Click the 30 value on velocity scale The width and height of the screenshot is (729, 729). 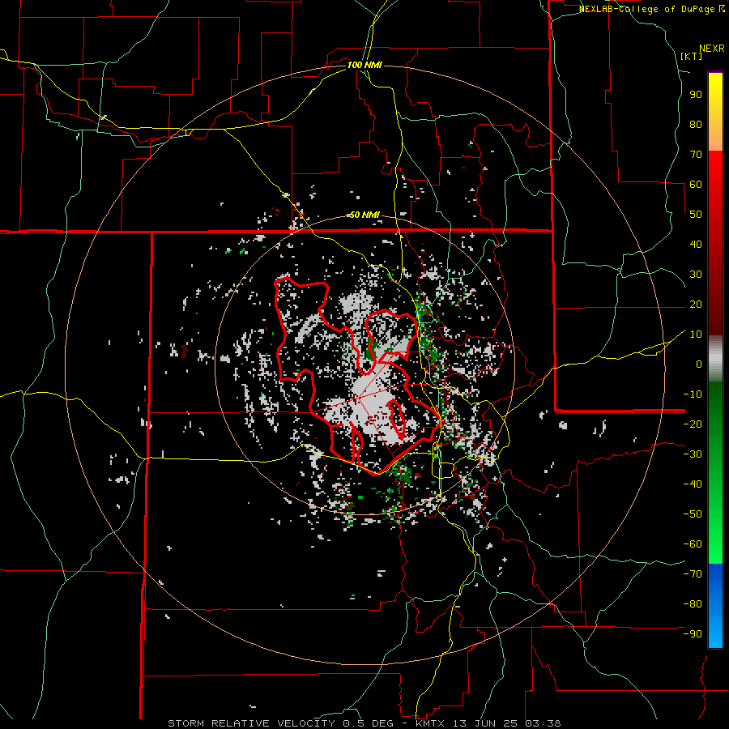click(696, 275)
